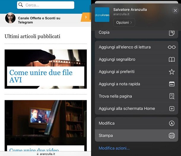Image resolution: width=181 pixels, height=156 pixels.
Task: Open article Come unire due video
Action: point(34,149)
